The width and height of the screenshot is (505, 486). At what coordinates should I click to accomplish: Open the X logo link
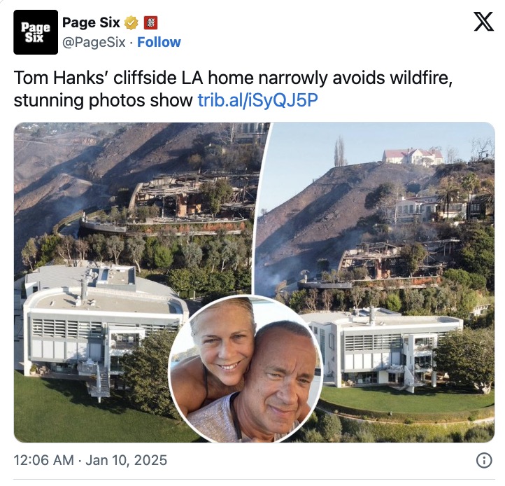tap(483, 22)
